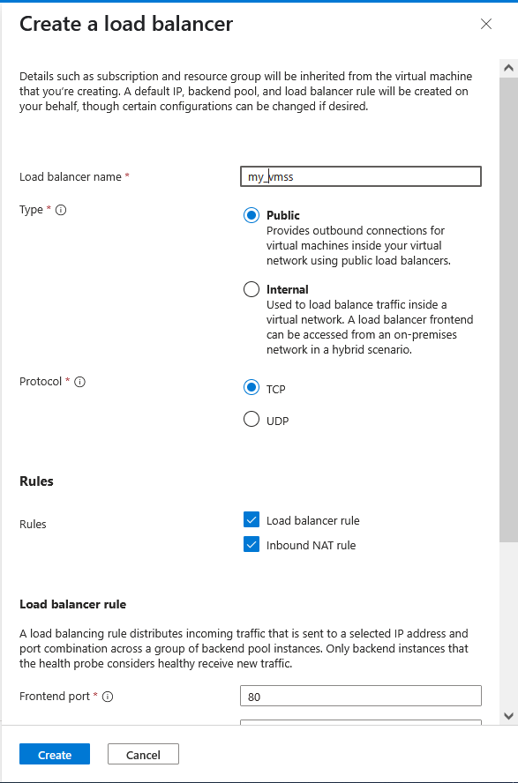Click the info icon next to Type
518x783 pixels.
coord(61,210)
